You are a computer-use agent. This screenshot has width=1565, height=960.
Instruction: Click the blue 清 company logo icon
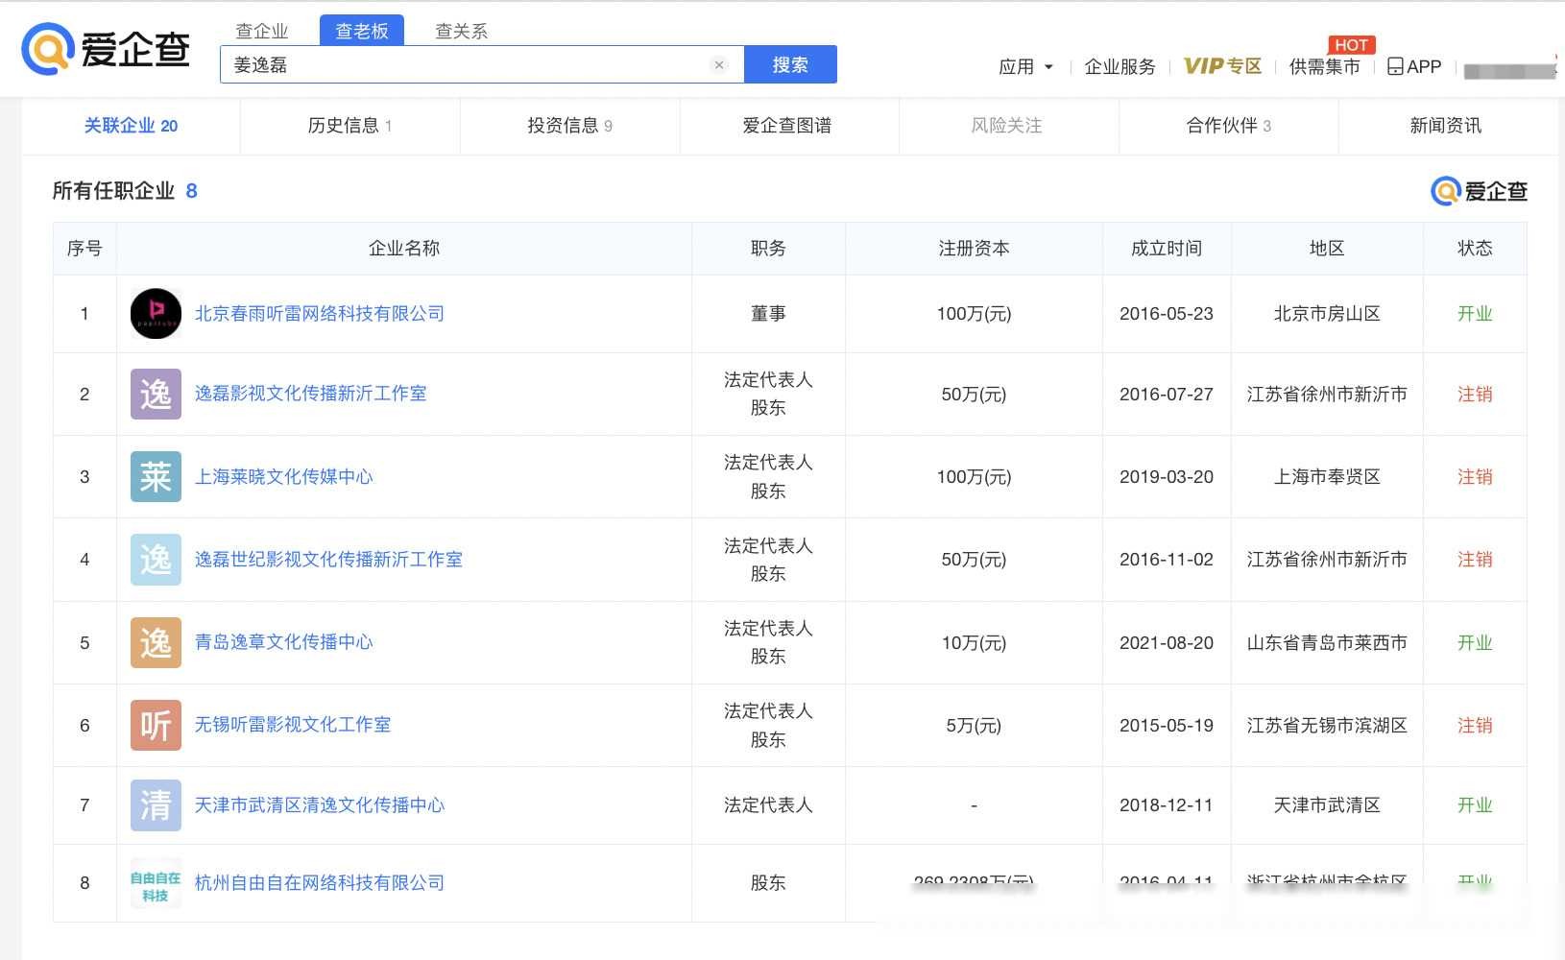click(x=156, y=804)
